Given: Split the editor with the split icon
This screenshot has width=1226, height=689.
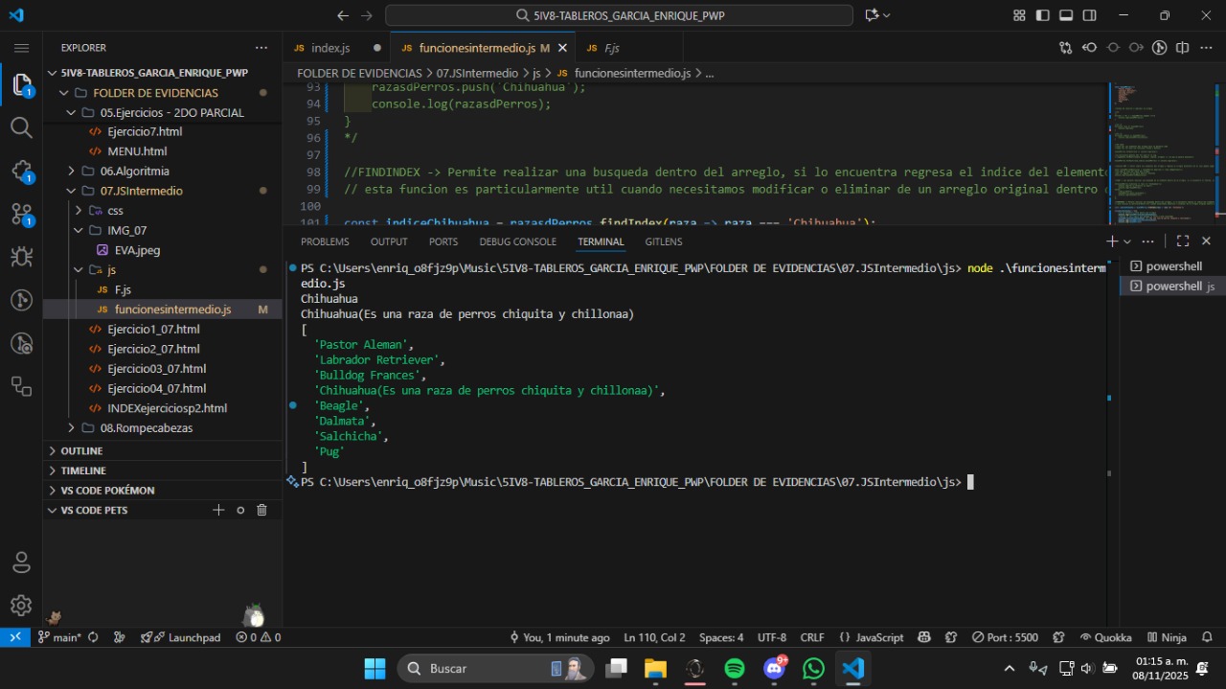Looking at the screenshot, I should [x=1182, y=47].
